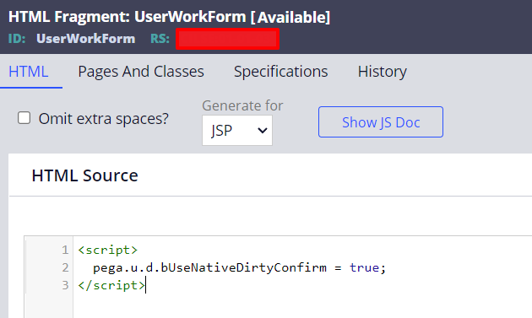Screen dimensions: 532x318
Task: Open the History tab
Action: coord(382,72)
